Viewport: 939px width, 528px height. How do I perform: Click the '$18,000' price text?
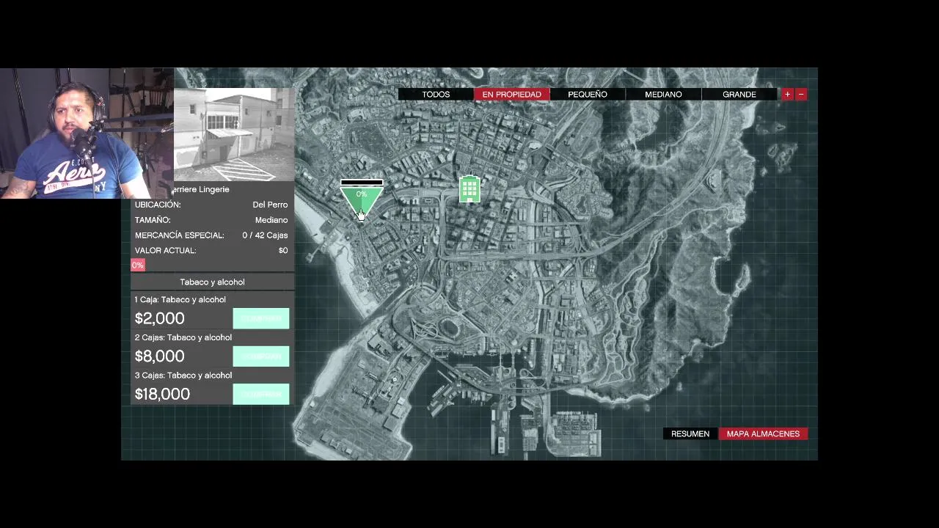tap(162, 395)
